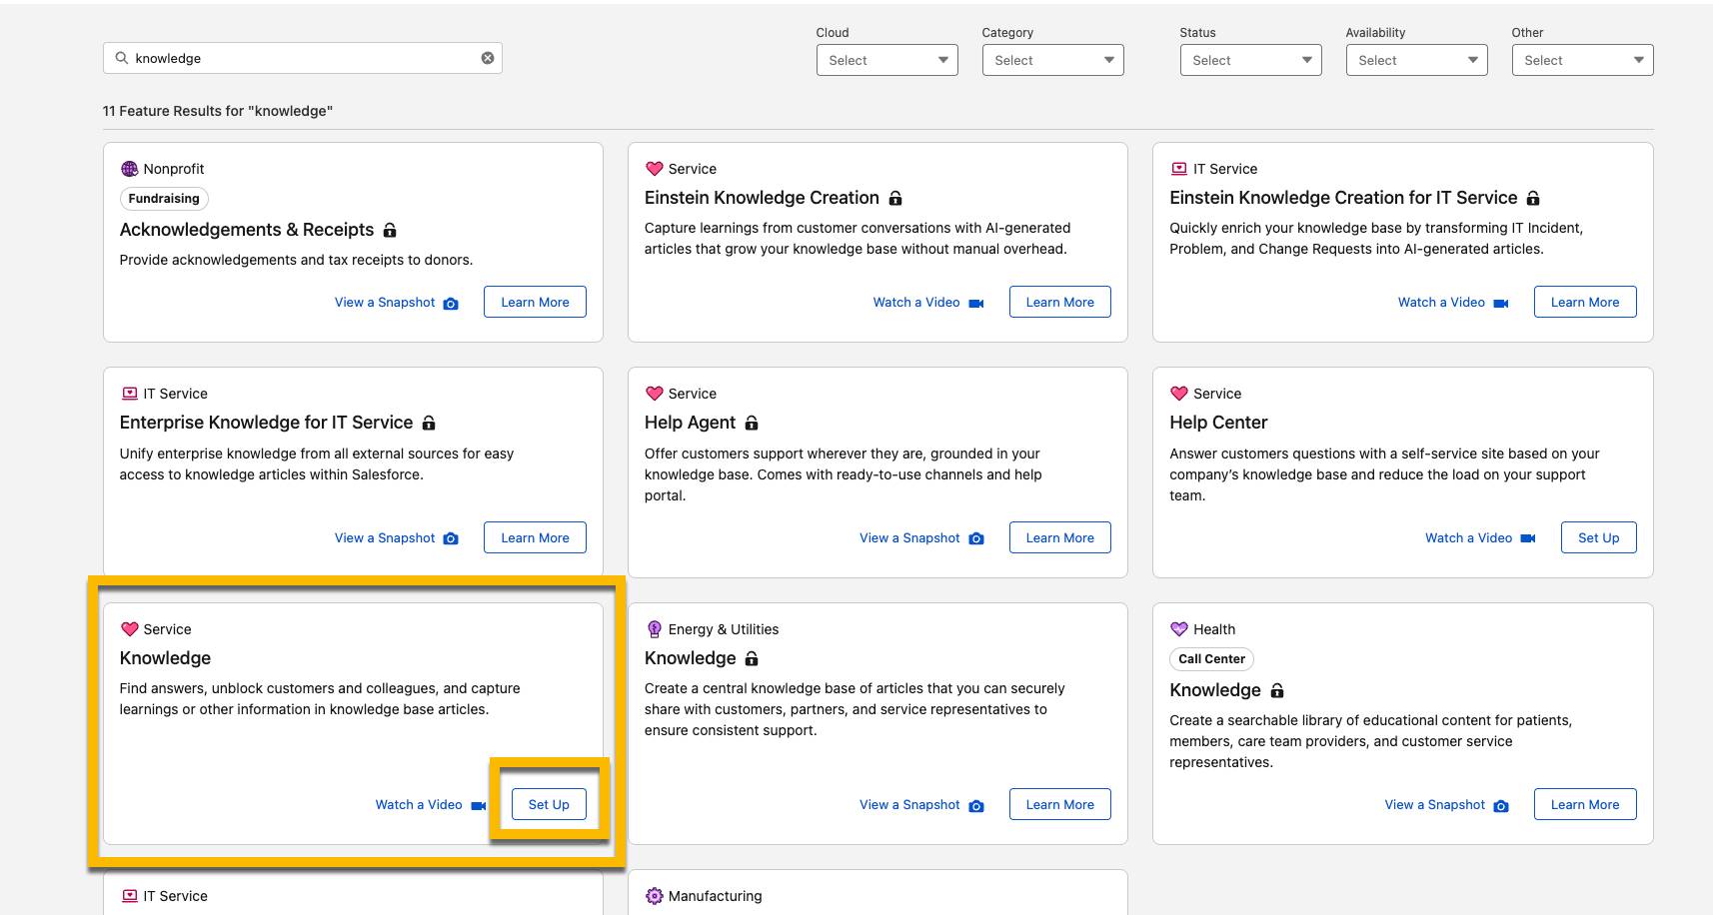
Task: Open the Cloud filter dropdown
Action: [886, 60]
